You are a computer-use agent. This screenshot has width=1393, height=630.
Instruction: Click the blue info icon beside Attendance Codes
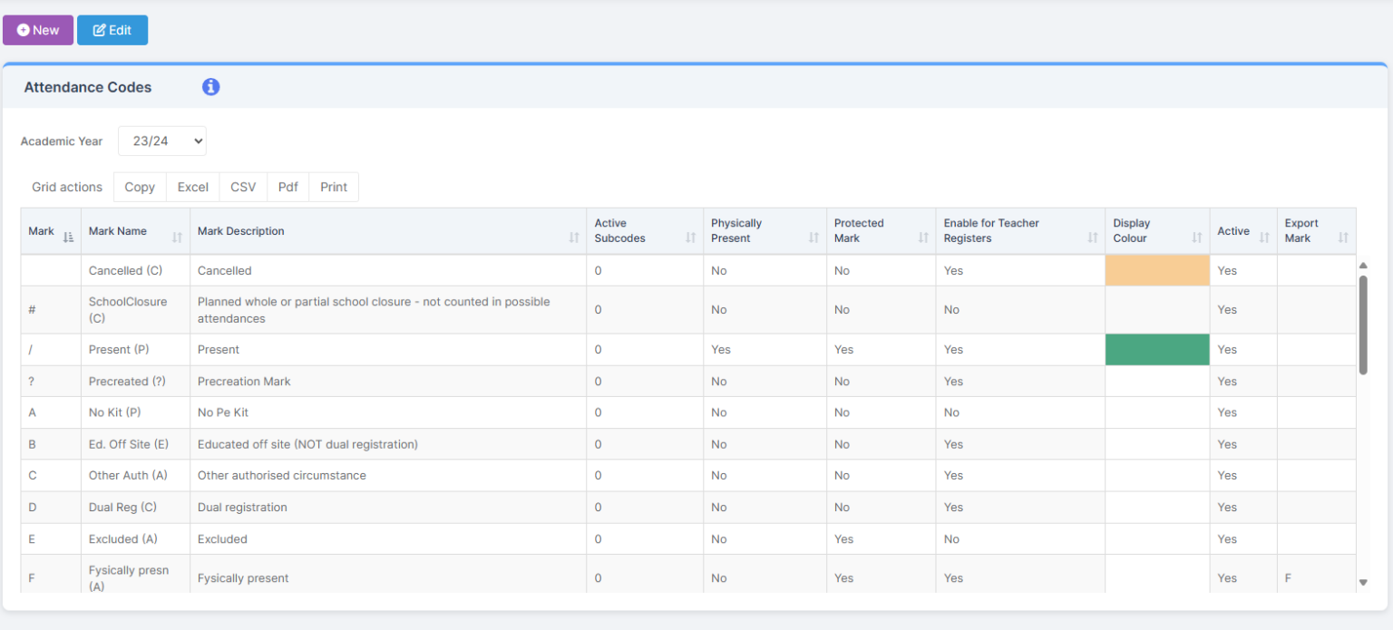(x=210, y=87)
